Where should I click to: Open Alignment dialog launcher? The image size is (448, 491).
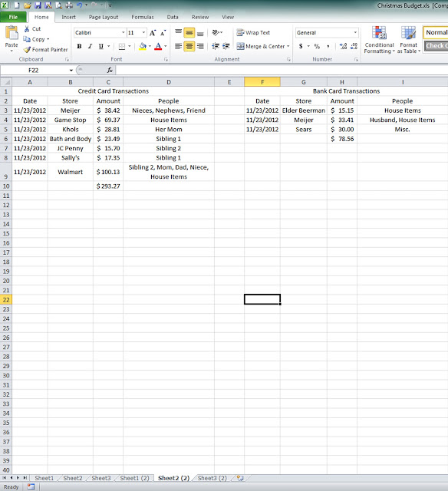(288, 59)
